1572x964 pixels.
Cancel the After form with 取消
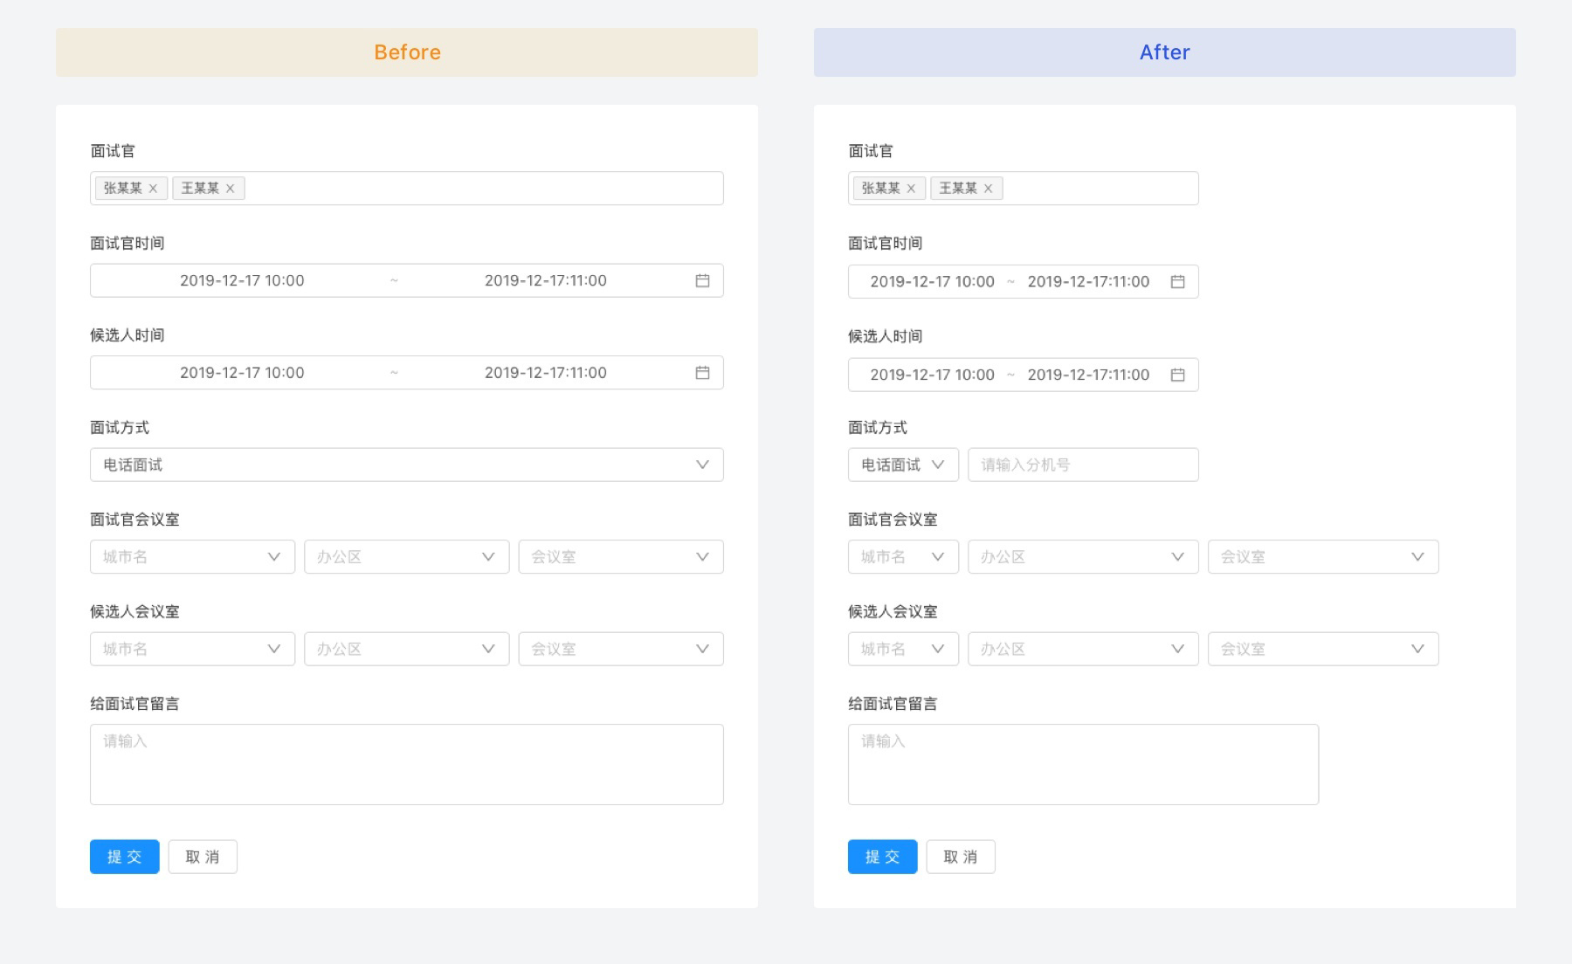click(961, 857)
